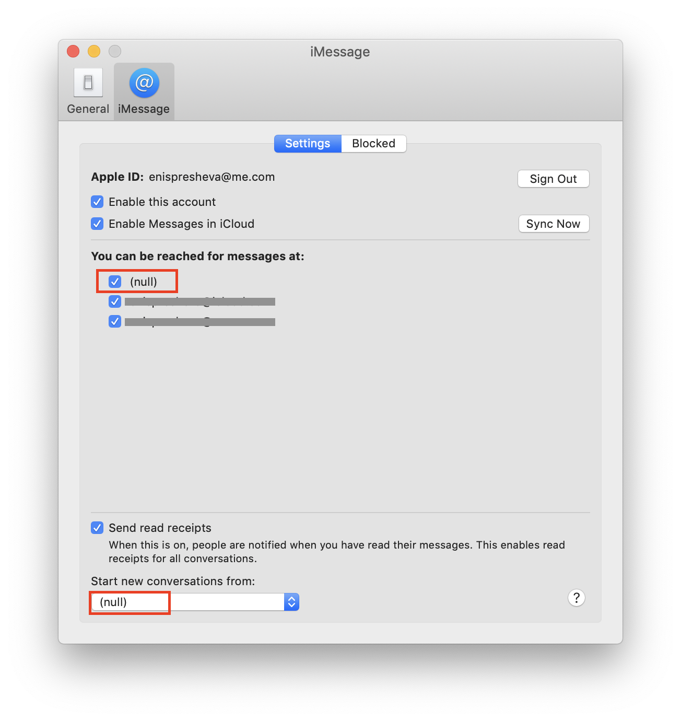The width and height of the screenshot is (681, 721).
Task: Select the iMessage @ toolbar icon
Action: (x=144, y=91)
